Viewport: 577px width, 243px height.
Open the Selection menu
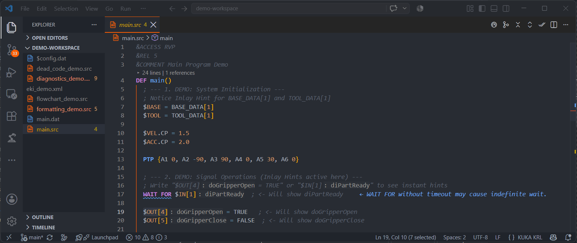point(66,8)
